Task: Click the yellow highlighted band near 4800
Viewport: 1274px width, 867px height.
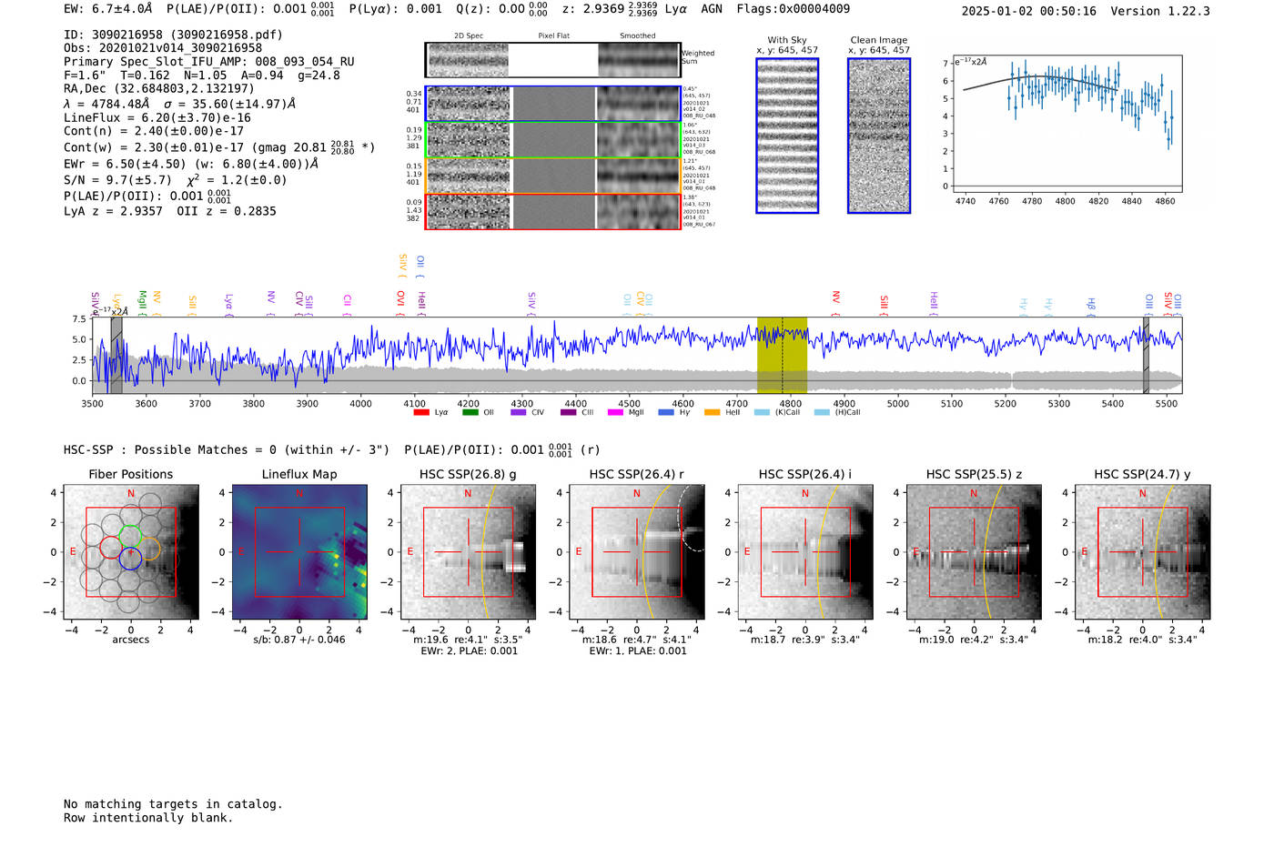Action: pos(782,356)
